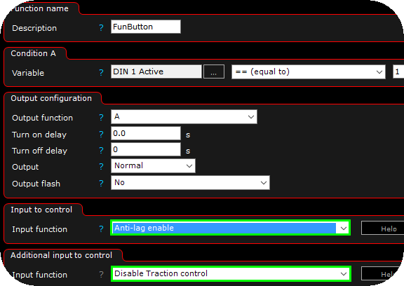
Task: Click blue help icon for Anti-lag Input function
Action: coord(101,229)
